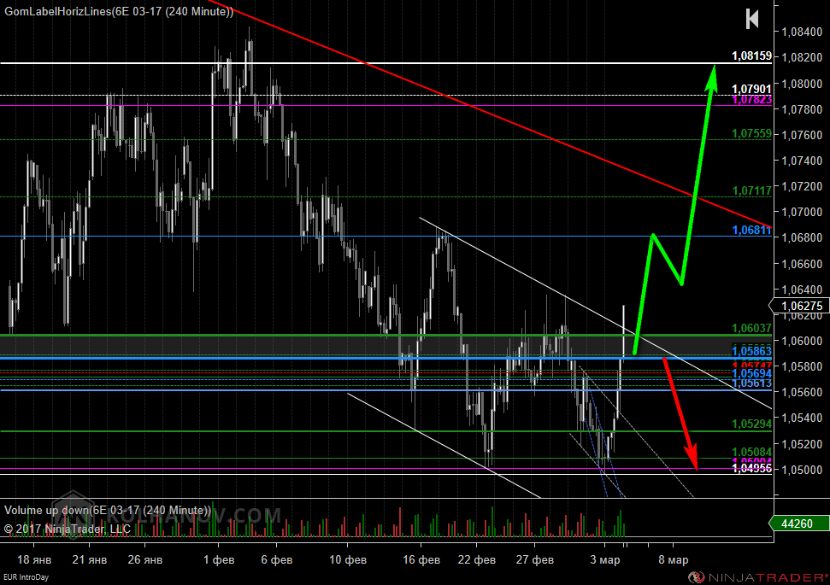This screenshot has height=585, width=830.
Task: Click the 22 фев date label
Action: tap(476, 559)
